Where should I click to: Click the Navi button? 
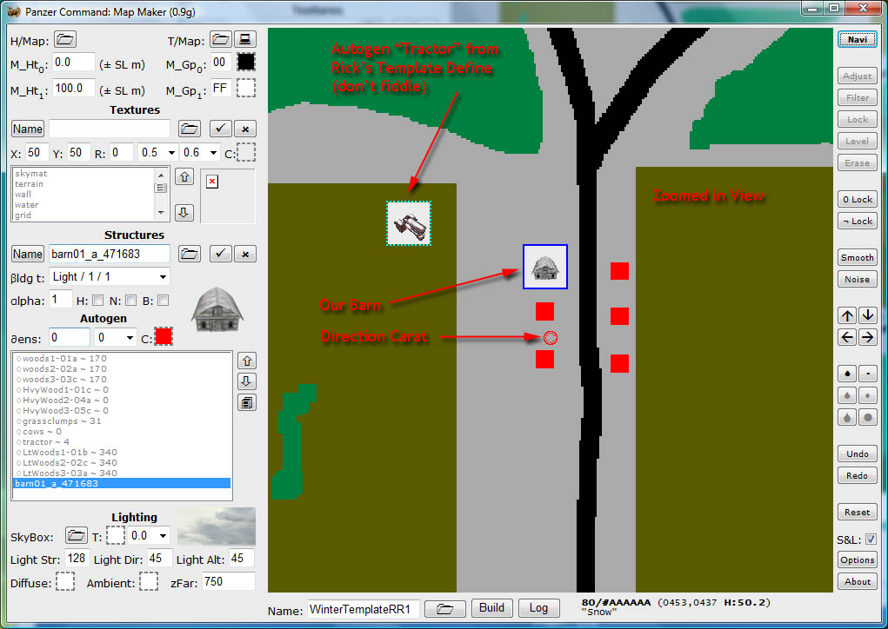click(x=858, y=40)
